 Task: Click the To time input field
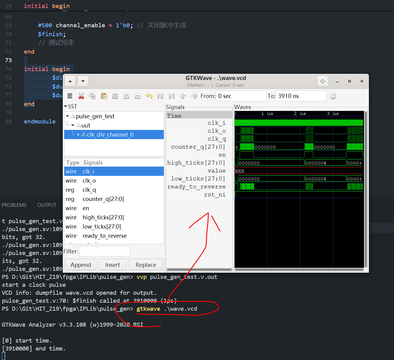[x=301, y=96]
